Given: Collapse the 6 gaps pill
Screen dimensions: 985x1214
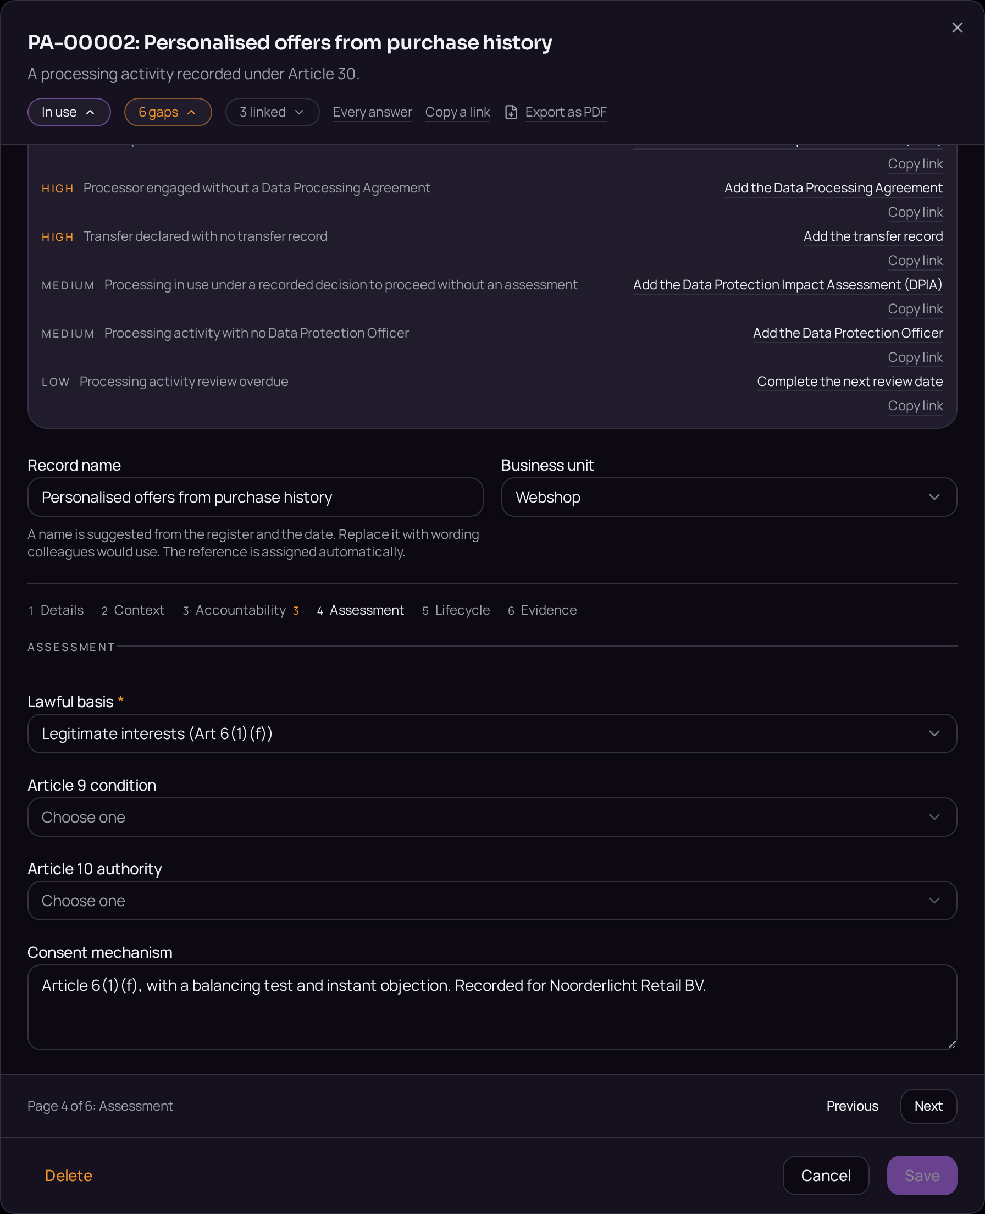Looking at the screenshot, I should [168, 112].
